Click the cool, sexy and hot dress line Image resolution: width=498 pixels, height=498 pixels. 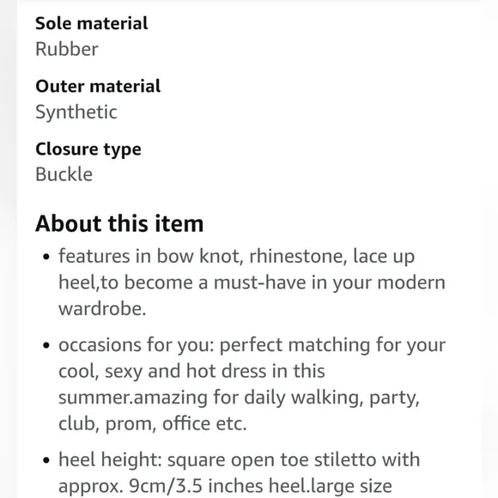coord(191,371)
